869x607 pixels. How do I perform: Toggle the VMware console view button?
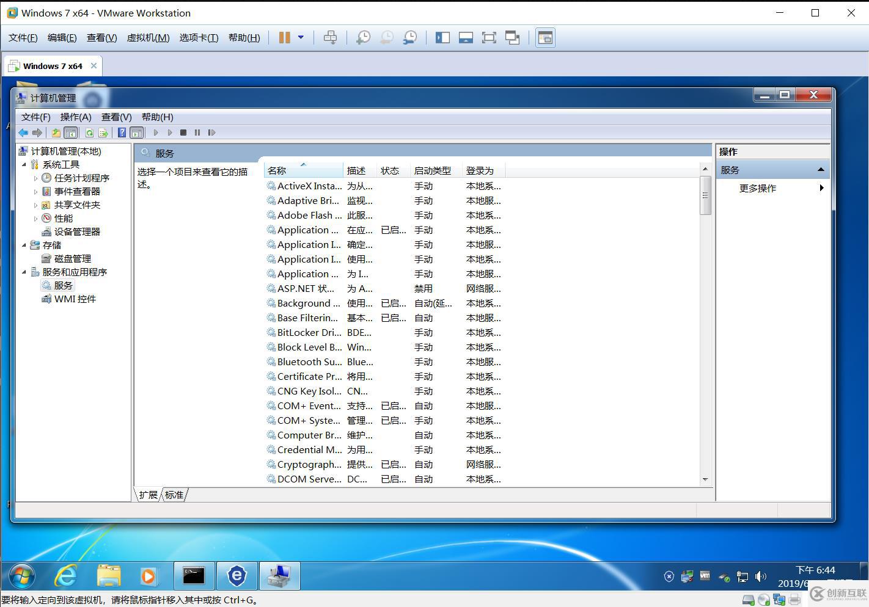[545, 38]
